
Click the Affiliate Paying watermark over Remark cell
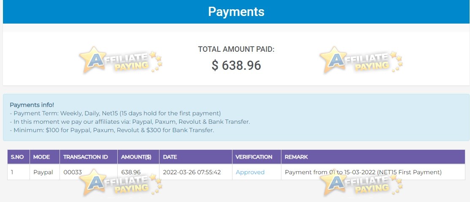tap(361, 182)
